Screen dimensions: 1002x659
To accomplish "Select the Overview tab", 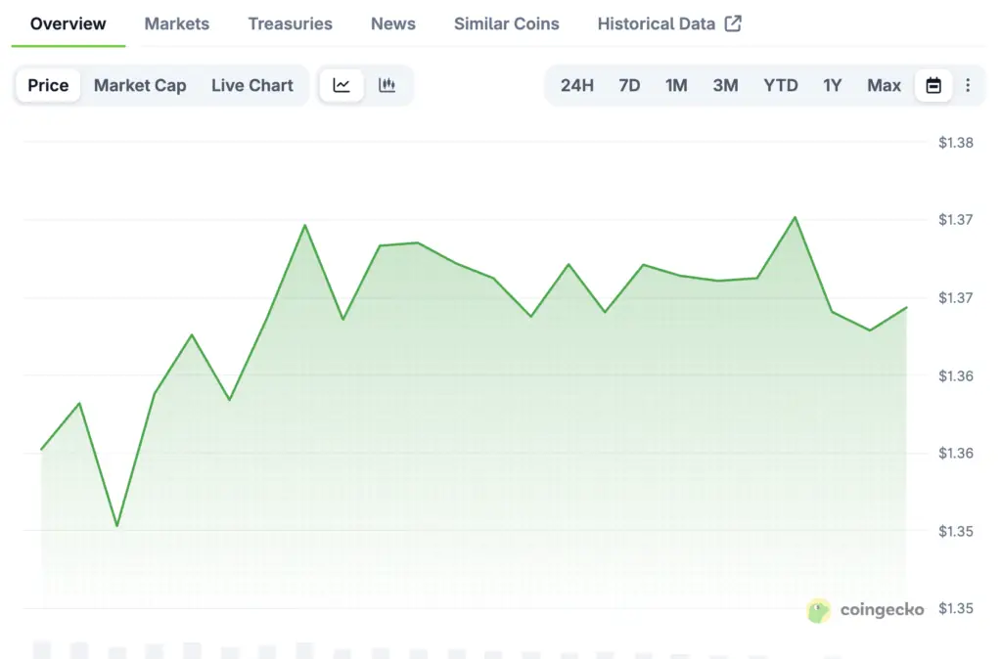I will [x=68, y=23].
